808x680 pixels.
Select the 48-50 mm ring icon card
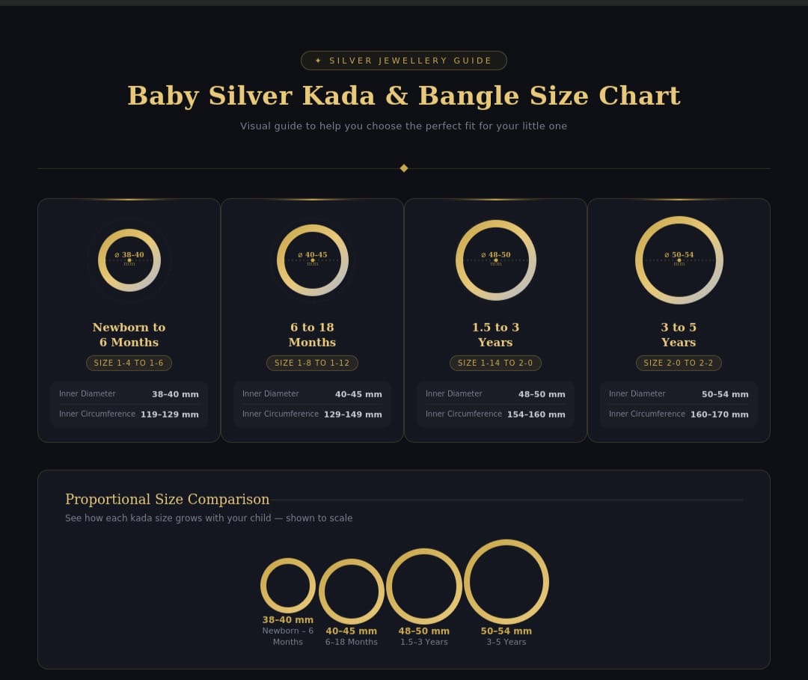click(496, 260)
